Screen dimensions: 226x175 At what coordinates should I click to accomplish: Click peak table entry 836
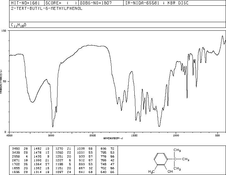pyautogui.click(x=103, y=149)
